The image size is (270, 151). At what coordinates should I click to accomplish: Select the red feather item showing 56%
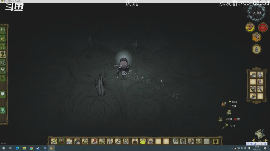pos(94,141)
